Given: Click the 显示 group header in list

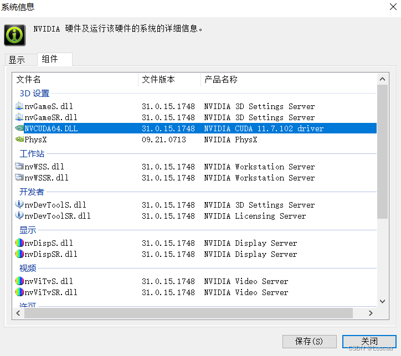Looking at the screenshot, I should click(28, 230).
